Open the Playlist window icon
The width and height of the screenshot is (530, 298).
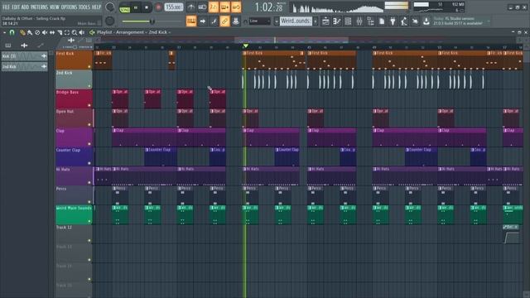click(x=325, y=22)
